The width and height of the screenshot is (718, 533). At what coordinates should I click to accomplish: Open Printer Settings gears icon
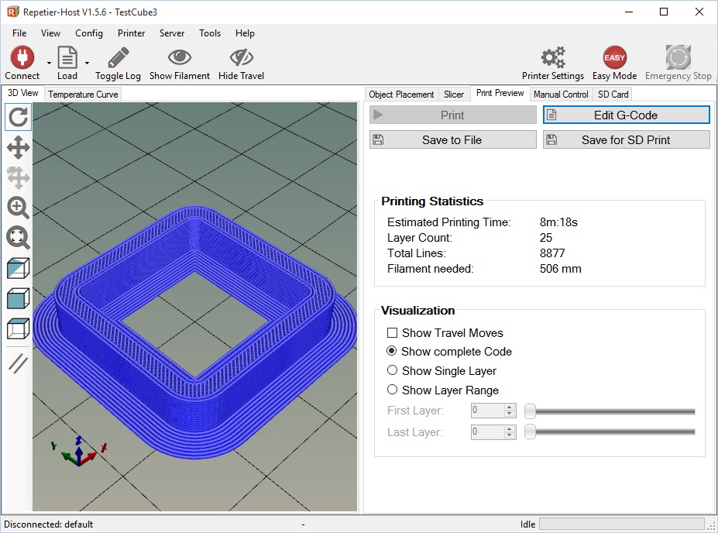553,57
